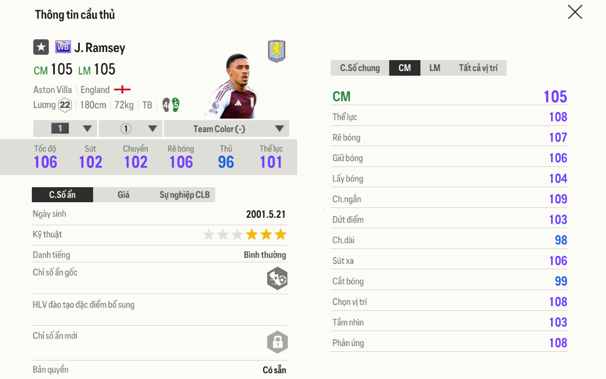Viewport: 606px width, 379px height.
Task: Click the grey left foot rating icon
Action: coord(166,105)
